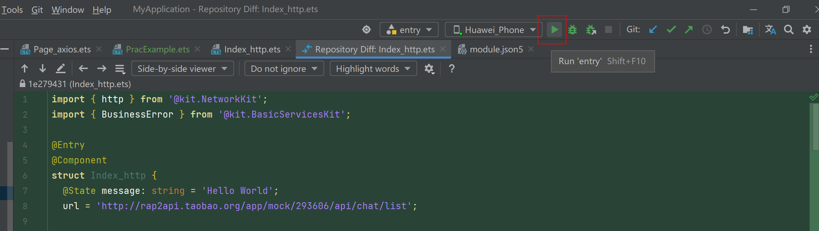Close the PracExample.ets tab
Image resolution: width=819 pixels, height=231 pixels.
tap(197, 49)
